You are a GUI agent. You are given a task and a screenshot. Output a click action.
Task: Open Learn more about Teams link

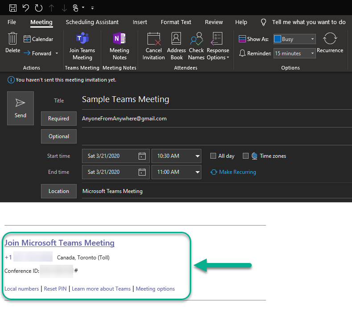(101, 289)
